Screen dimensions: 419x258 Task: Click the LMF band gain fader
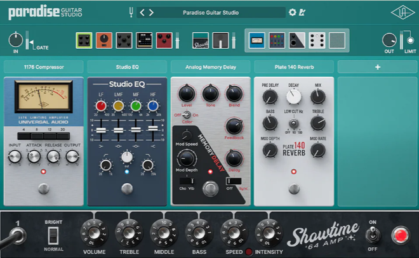(x=118, y=130)
